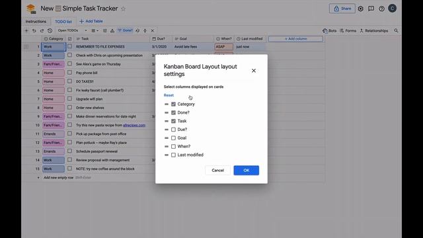Click the Done checkbox column header
Viewport: 423px width, 238px height.
(69, 39)
